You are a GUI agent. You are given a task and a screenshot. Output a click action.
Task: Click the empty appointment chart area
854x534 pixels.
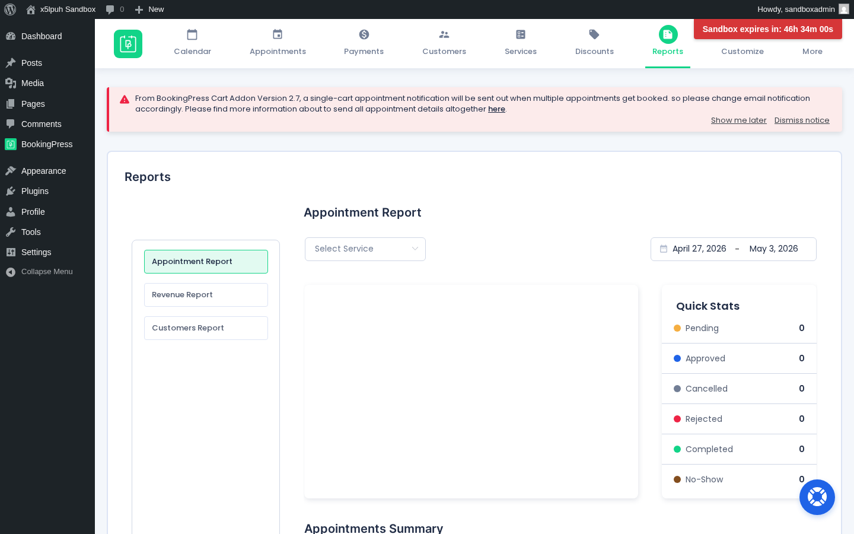pyautogui.click(x=471, y=392)
